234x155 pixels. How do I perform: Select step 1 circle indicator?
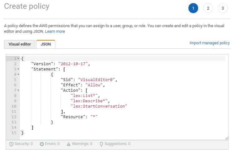(193, 8)
